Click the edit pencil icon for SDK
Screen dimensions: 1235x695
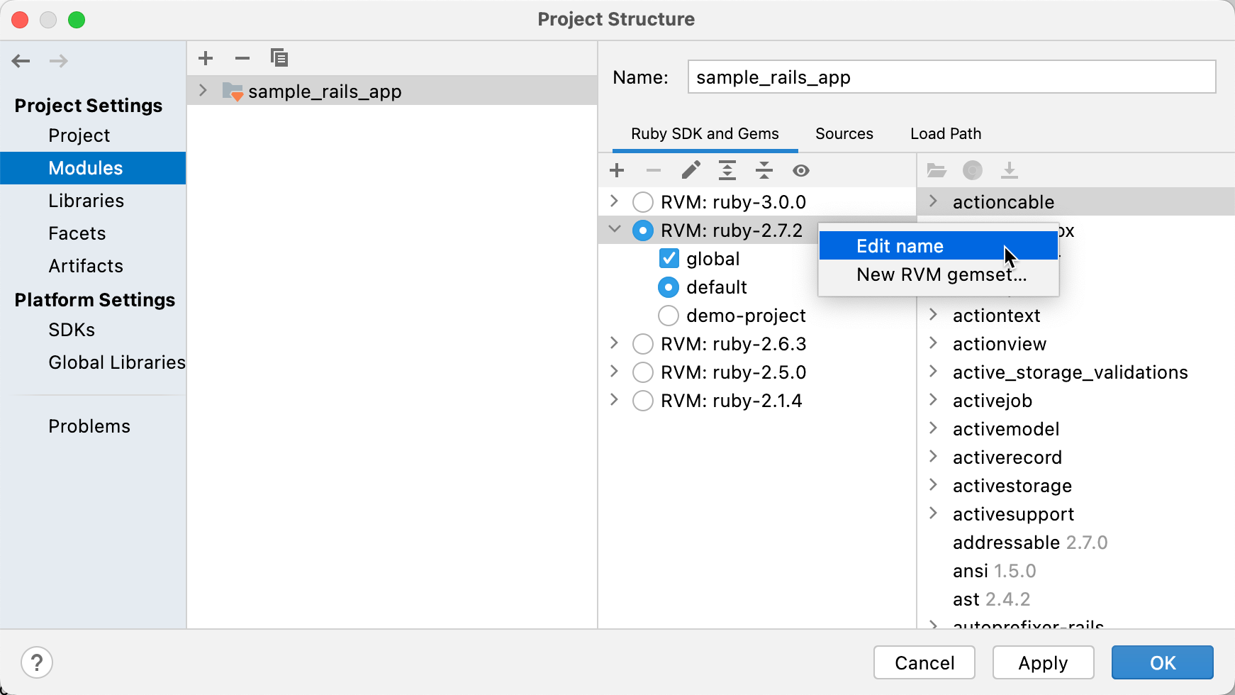tap(691, 170)
